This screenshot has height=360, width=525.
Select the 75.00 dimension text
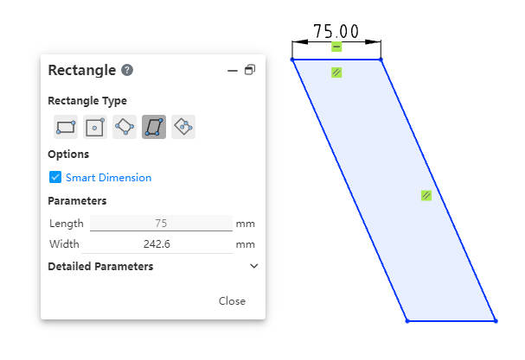pyautogui.click(x=336, y=31)
